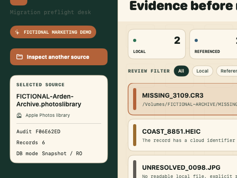Select the Local review filter chip
The width and height of the screenshot is (237, 178).
[x=202, y=71]
